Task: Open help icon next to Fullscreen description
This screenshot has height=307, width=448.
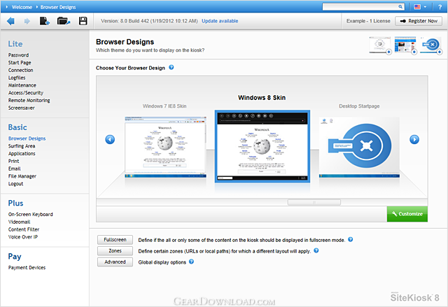Action: coord(350,240)
